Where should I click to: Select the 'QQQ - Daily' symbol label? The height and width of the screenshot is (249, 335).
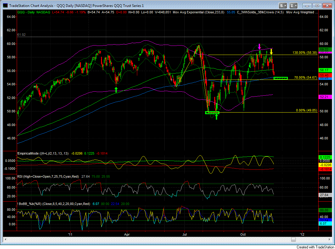(26, 12)
